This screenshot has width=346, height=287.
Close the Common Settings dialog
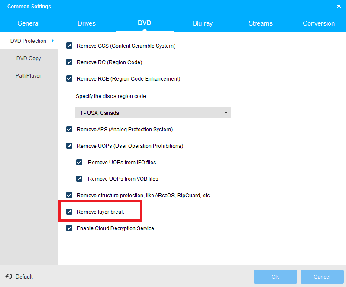coord(339,7)
